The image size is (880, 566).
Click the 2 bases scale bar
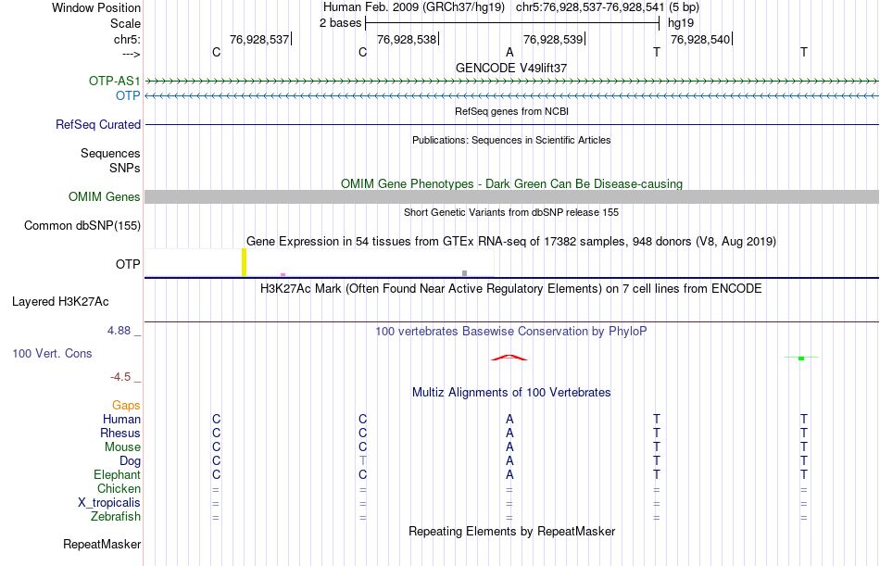point(512,23)
